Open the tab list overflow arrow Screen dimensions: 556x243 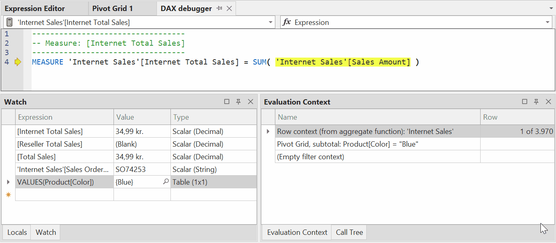click(x=551, y=8)
